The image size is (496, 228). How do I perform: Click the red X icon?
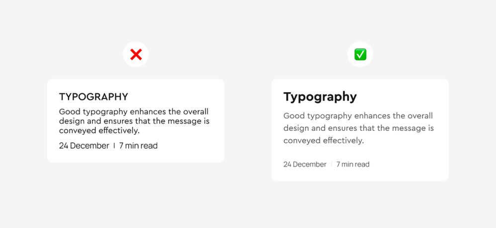(x=136, y=55)
